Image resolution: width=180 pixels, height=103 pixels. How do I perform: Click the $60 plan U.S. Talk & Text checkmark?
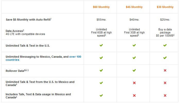pos(101,45)
